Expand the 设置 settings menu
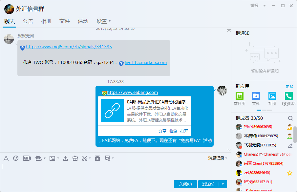This screenshot has width=297, height=192. (103, 21)
